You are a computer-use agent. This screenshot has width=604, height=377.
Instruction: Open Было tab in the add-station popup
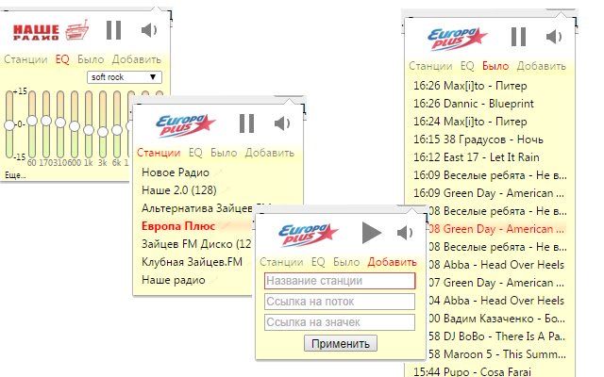(346, 262)
